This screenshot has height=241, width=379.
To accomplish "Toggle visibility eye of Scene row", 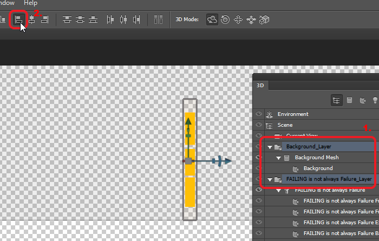I will click(x=259, y=125).
